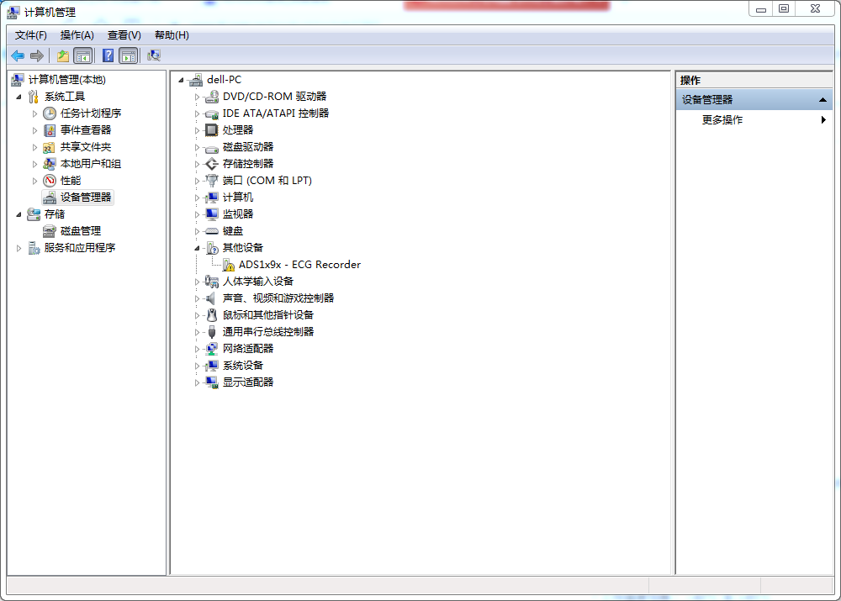Click the 事件查看器 label in left tree
Viewport: 841px width, 601px height.
[x=86, y=130]
